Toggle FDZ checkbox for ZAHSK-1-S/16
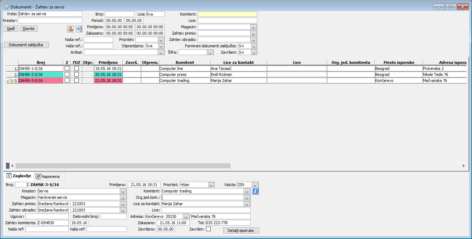472x239 pixels. coord(76,68)
